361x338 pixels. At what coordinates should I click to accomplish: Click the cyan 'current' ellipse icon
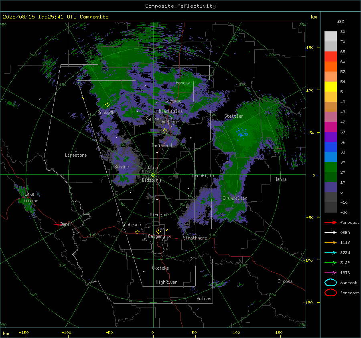pyautogui.click(x=331, y=283)
